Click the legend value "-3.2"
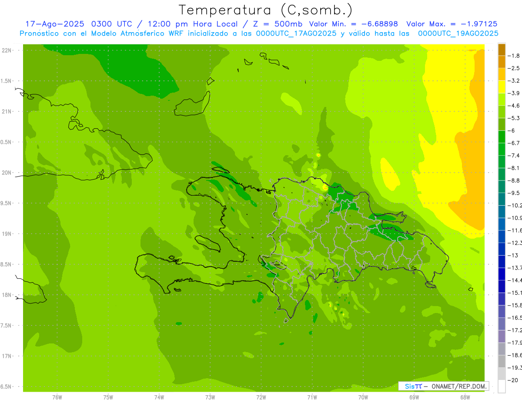The width and height of the screenshot is (522, 403). 514,81
